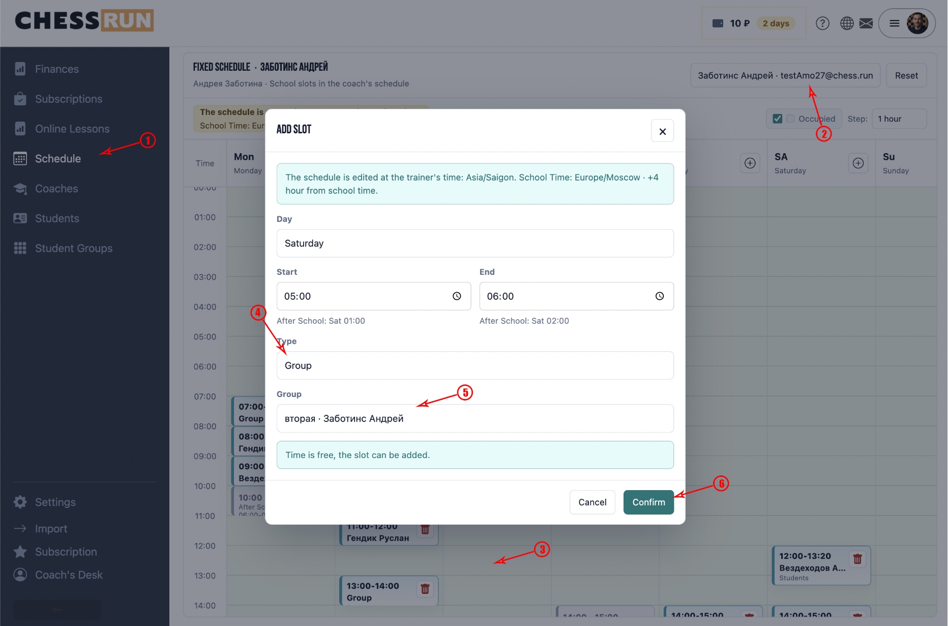Click the Students ID card icon
948x626 pixels.
pos(20,218)
